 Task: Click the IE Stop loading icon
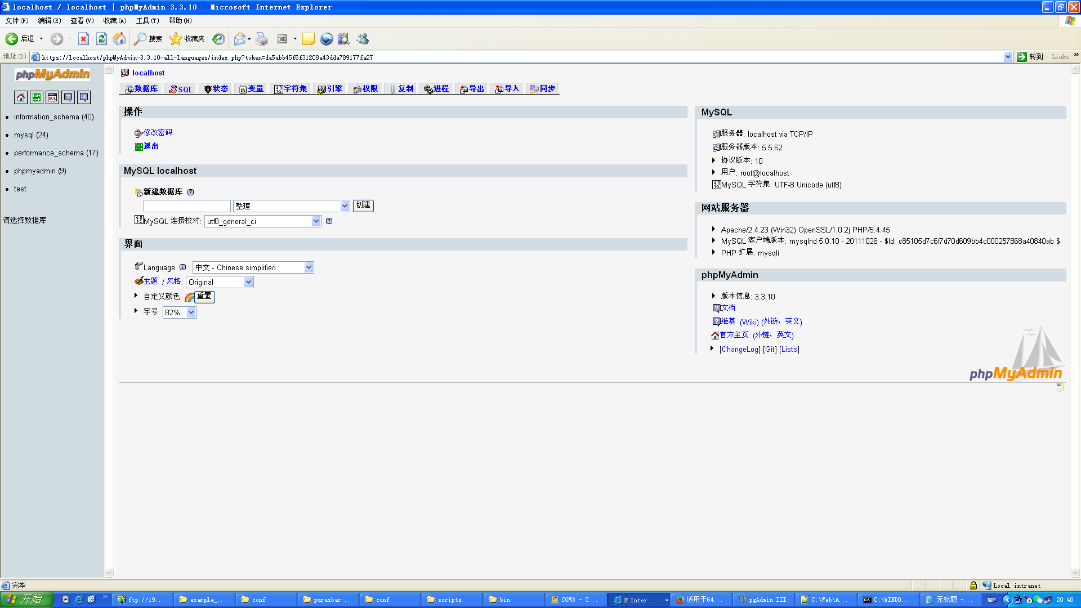(83, 39)
